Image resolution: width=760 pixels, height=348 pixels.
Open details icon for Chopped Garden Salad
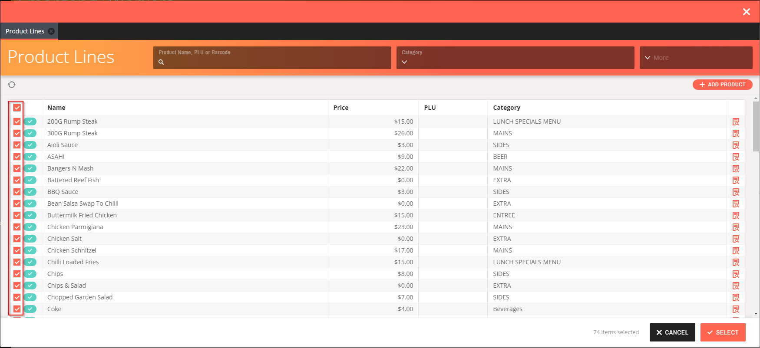[736, 297]
